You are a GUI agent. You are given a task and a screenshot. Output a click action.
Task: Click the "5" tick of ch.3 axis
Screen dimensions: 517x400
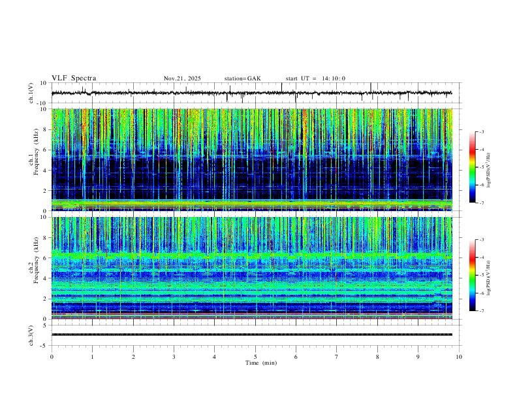pyautogui.click(x=46, y=325)
